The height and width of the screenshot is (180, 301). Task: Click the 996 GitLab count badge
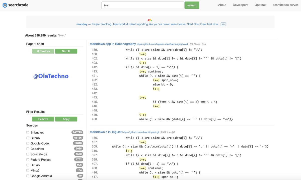[79, 165]
